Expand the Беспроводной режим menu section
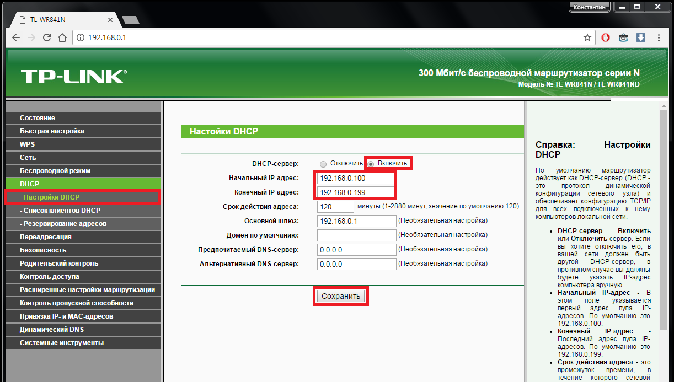 (x=55, y=171)
